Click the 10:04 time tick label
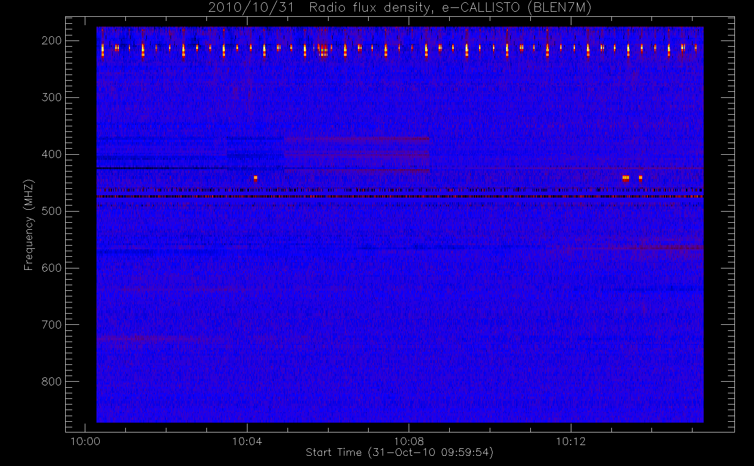 click(247, 441)
